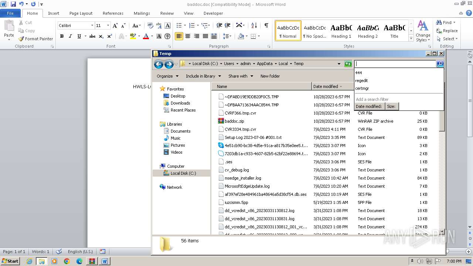
Task: Toggle Superscript formatting
Action: 110,36
